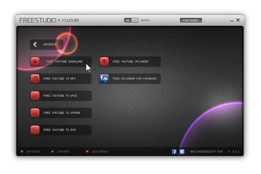Launch Free YouTube Download

click(64, 62)
